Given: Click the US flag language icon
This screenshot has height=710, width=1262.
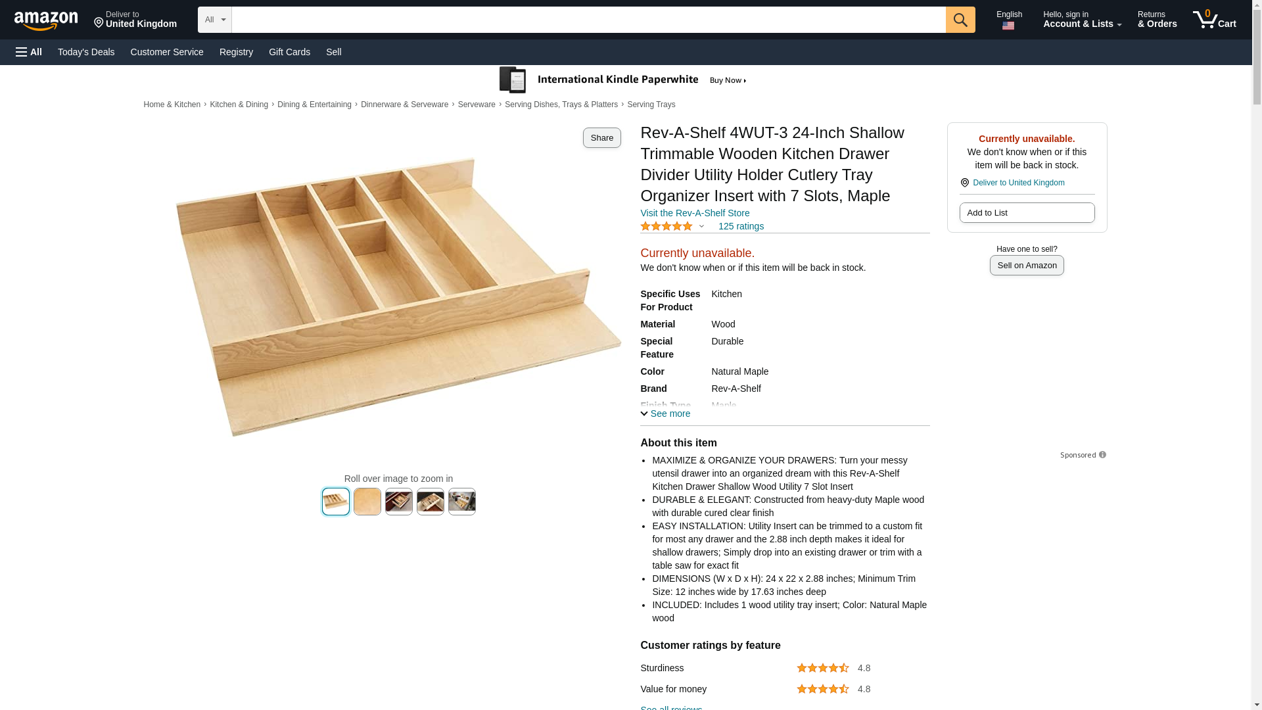Looking at the screenshot, I should (1008, 26).
